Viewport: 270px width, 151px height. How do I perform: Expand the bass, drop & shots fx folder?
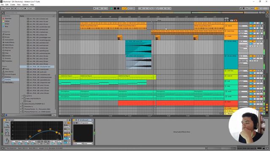tap(22, 99)
